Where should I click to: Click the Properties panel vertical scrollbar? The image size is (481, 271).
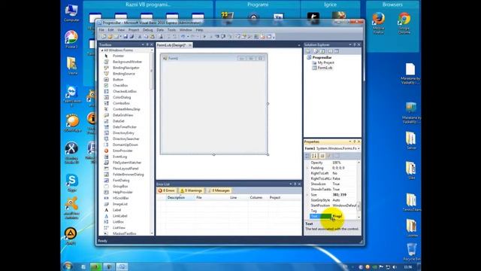(x=359, y=189)
